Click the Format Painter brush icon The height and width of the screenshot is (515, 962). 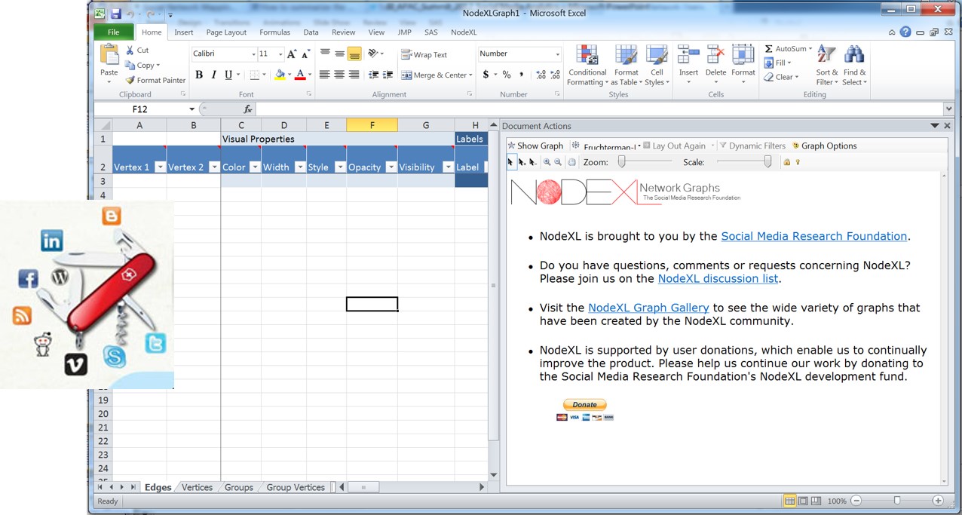[x=130, y=80]
